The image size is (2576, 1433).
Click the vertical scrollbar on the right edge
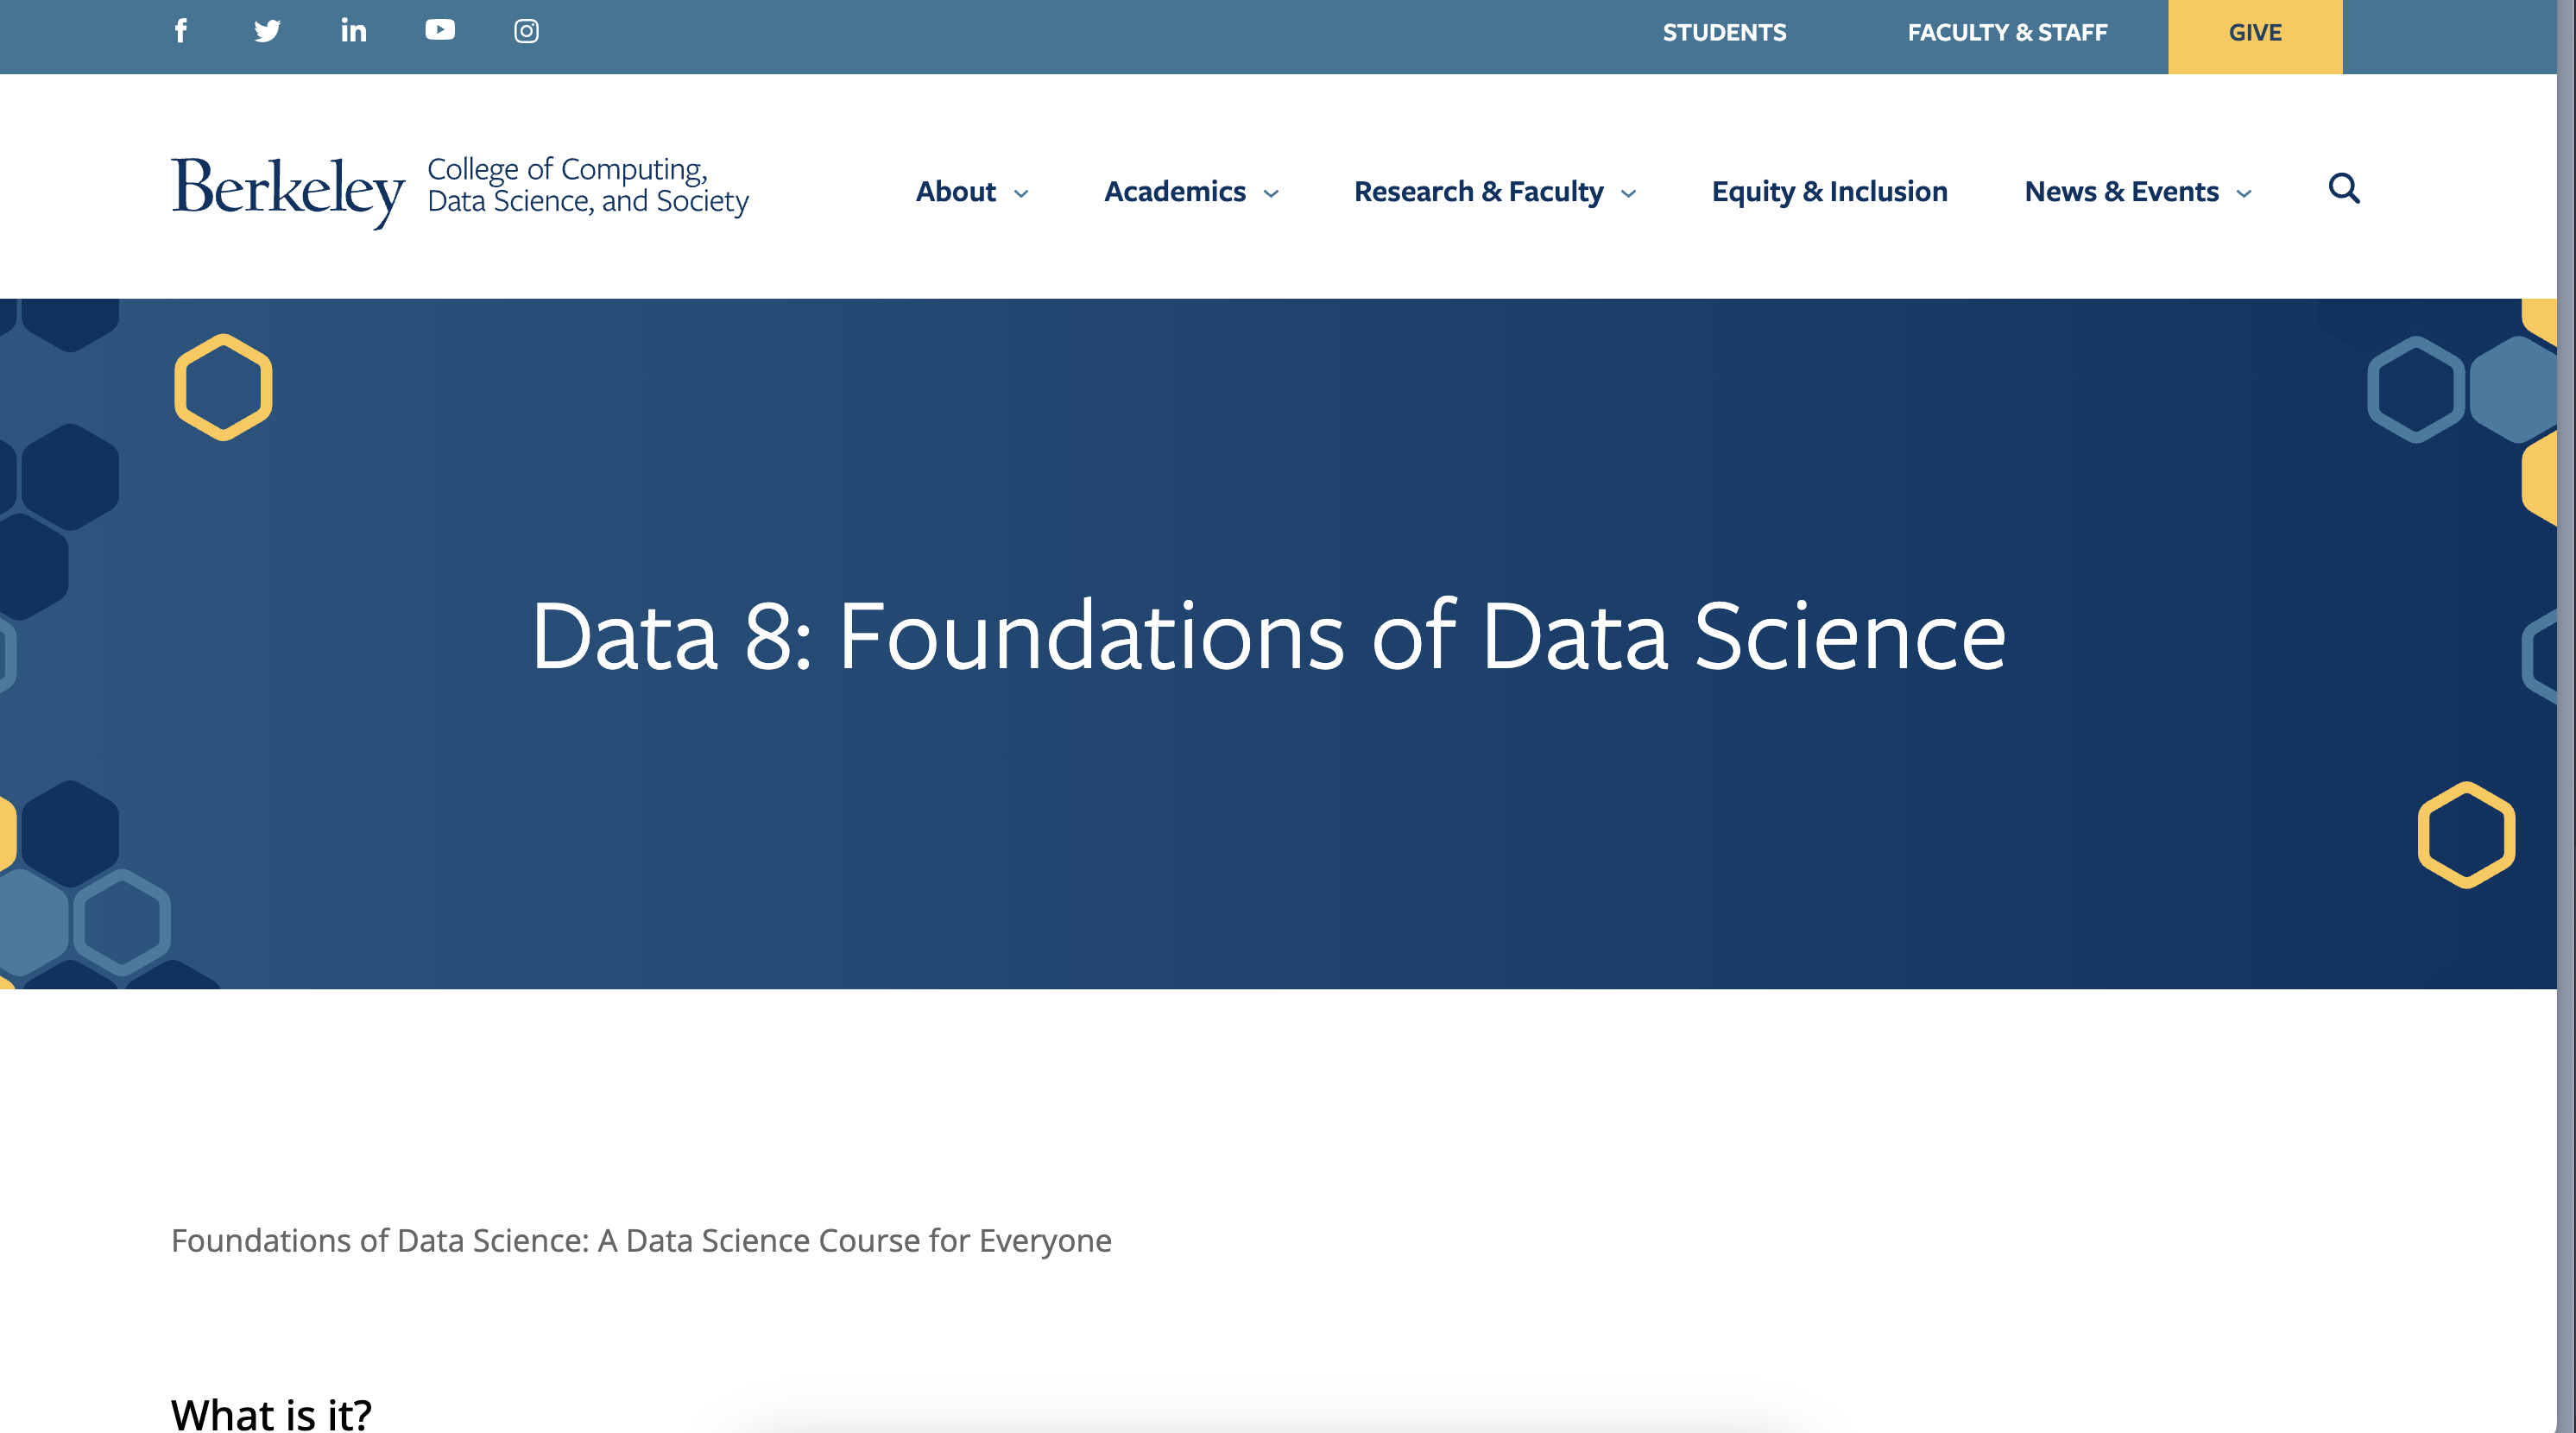click(2566, 700)
